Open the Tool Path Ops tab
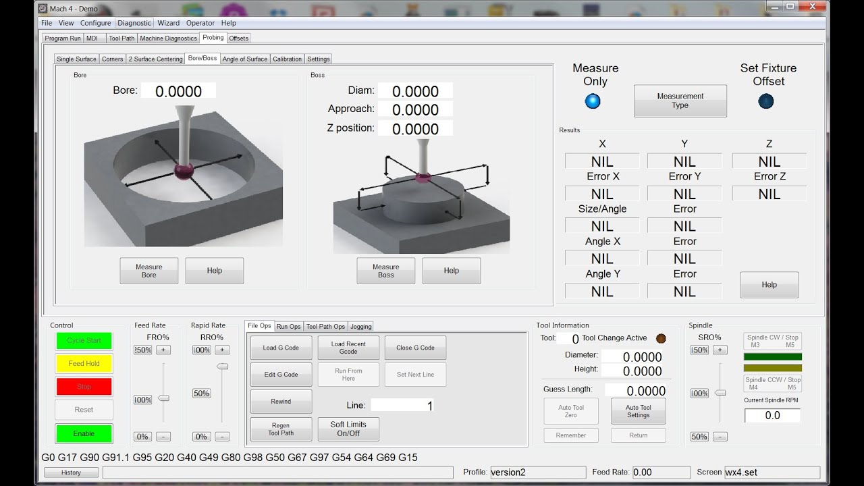 click(x=325, y=326)
